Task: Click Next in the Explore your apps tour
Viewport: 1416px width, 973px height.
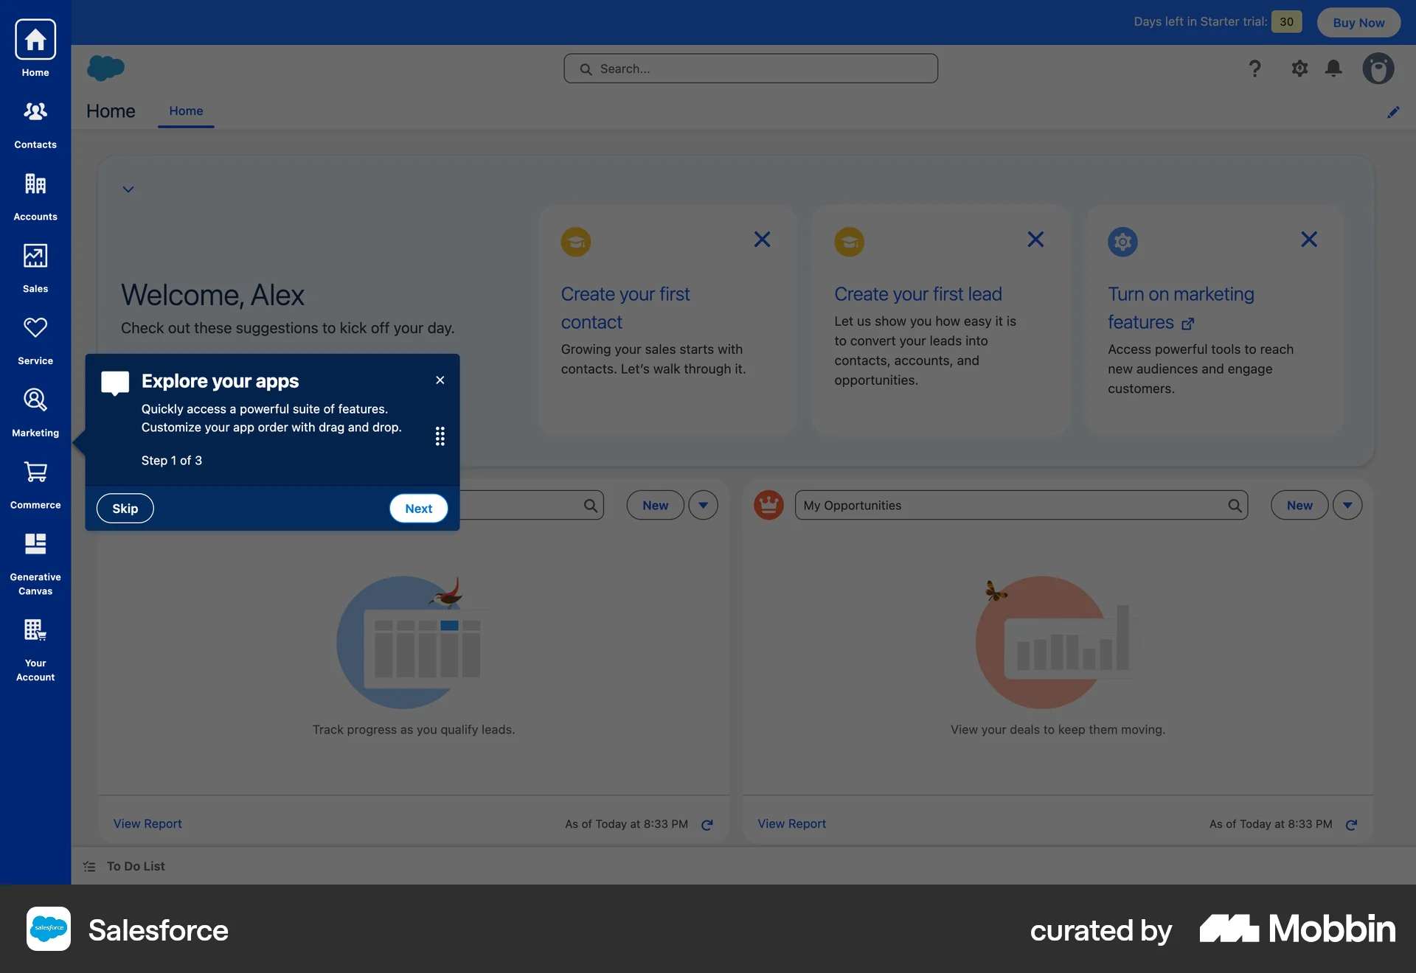Action: tap(418, 508)
